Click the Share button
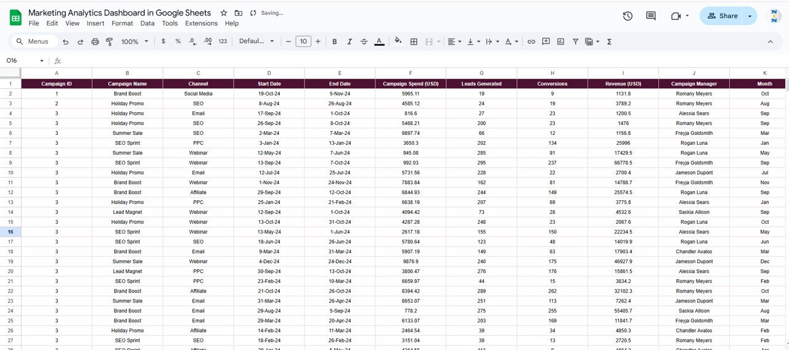The height and width of the screenshot is (350, 789). (x=722, y=16)
